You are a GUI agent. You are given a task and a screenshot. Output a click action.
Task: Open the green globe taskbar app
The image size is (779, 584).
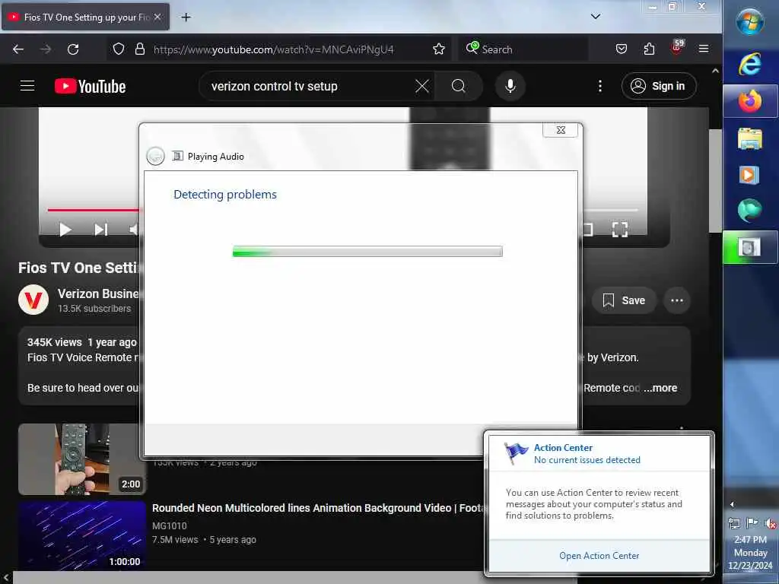click(749, 211)
